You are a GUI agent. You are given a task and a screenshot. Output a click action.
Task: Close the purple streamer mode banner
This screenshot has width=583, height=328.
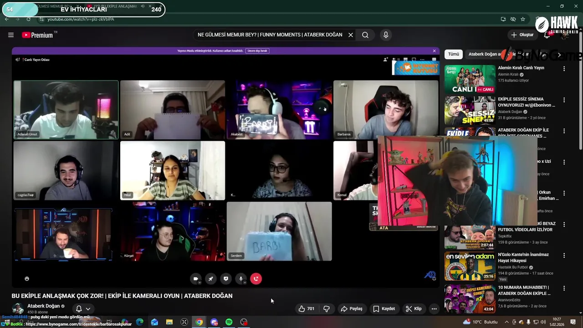pos(434,51)
